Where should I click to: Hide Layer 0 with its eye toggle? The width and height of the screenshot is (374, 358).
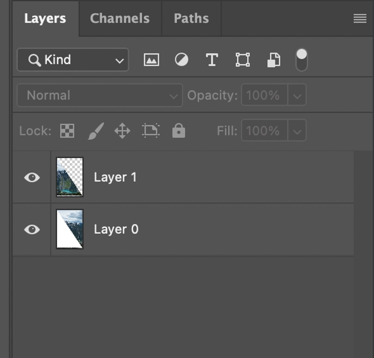coord(31,230)
